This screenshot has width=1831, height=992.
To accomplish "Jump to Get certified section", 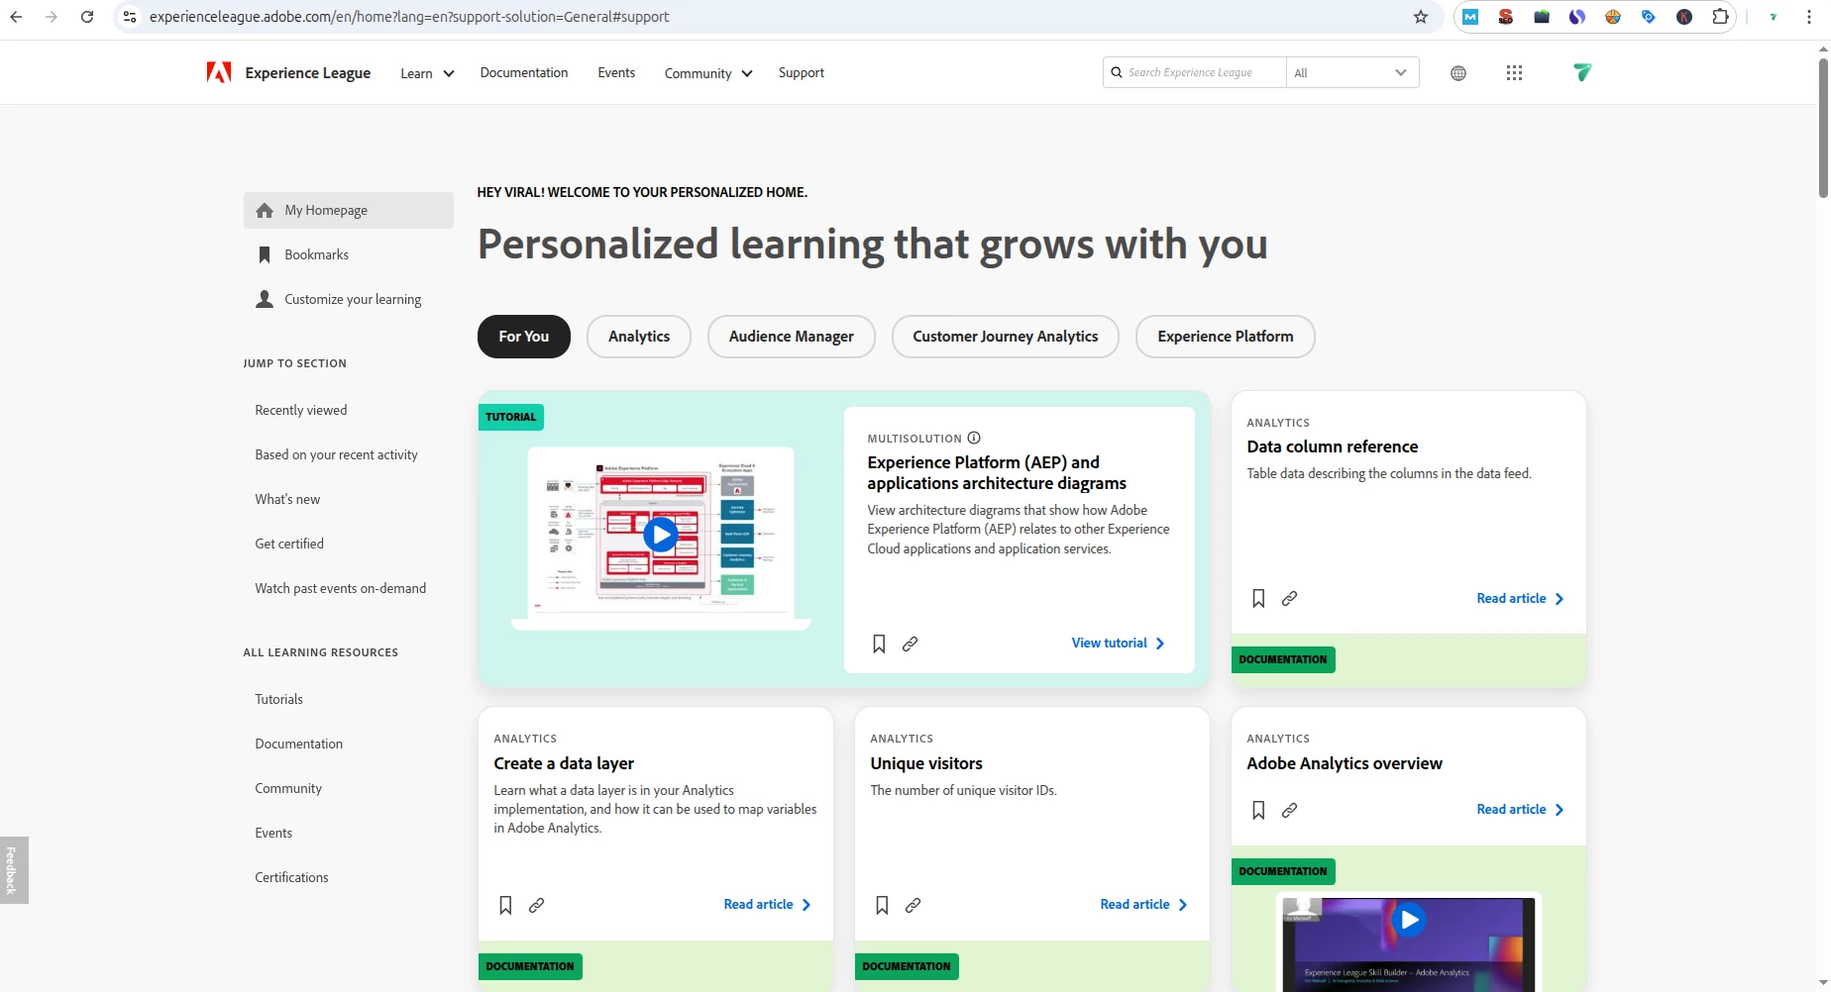I will (289, 544).
